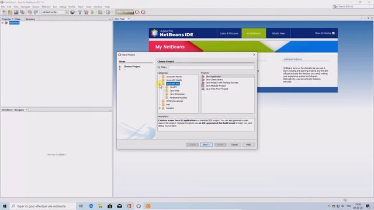The image size is (374, 210).
Task: Click the Open Project toolbar icon
Action: 16,12
